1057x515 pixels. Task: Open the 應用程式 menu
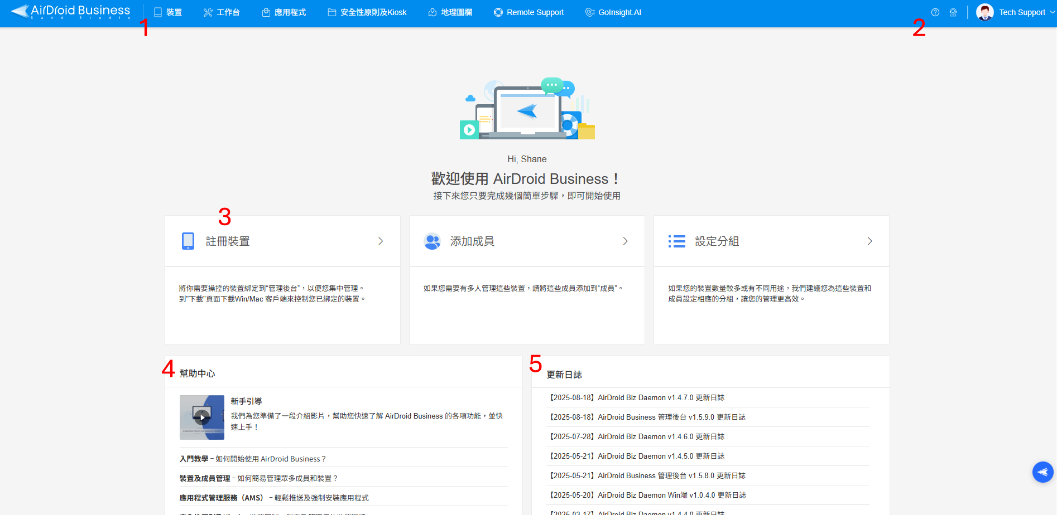point(284,12)
